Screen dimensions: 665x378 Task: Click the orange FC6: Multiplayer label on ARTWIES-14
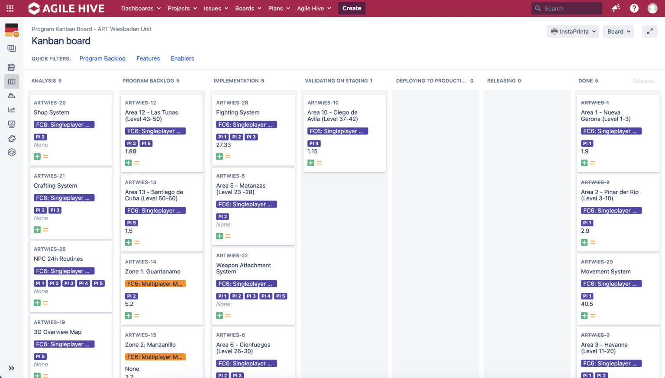pyautogui.click(x=155, y=284)
